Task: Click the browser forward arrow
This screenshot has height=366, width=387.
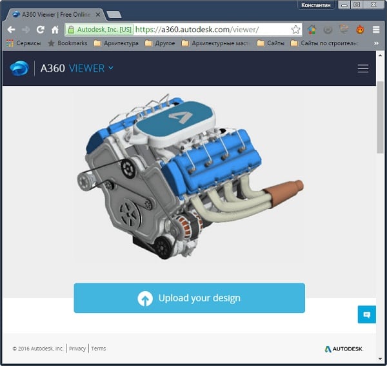Action: (x=26, y=30)
